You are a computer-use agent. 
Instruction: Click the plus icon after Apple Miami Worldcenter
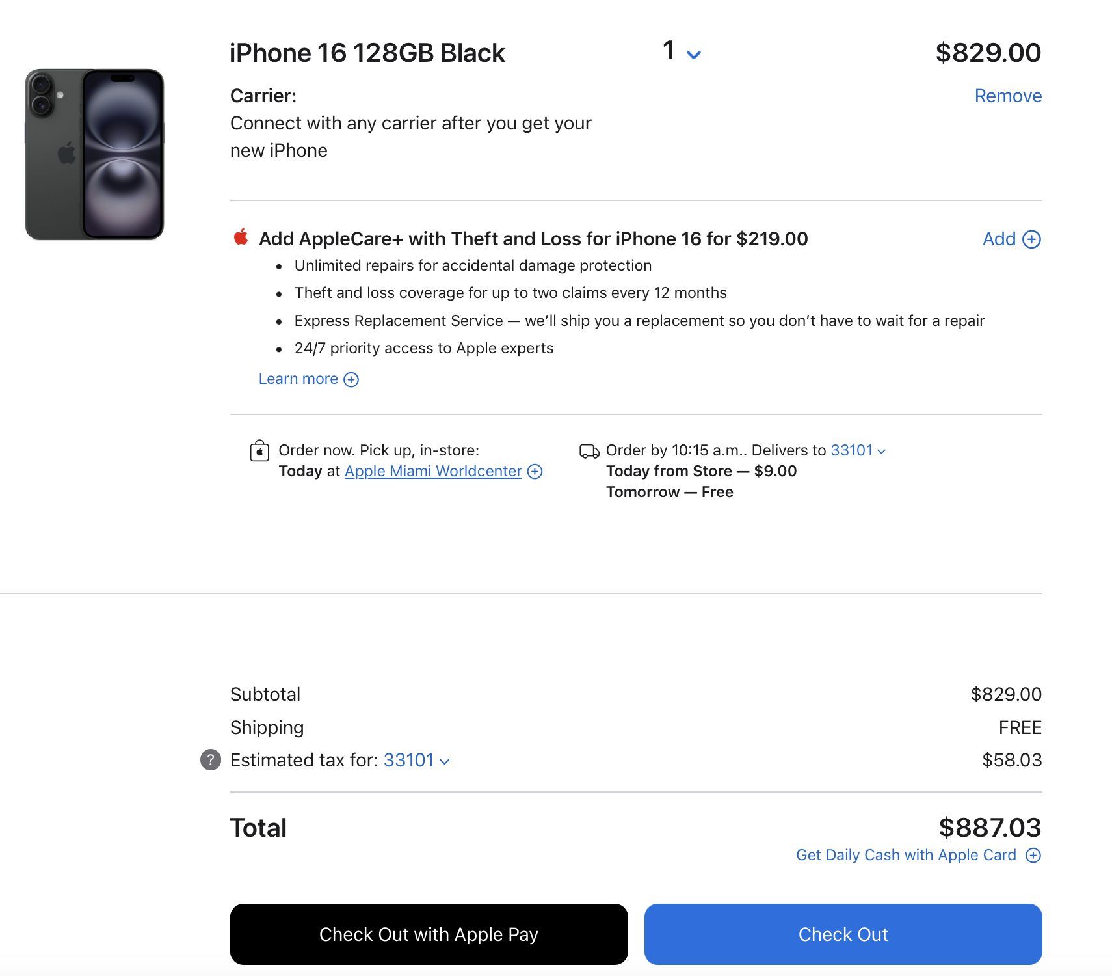pyautogui.click(x=535, y=471)
